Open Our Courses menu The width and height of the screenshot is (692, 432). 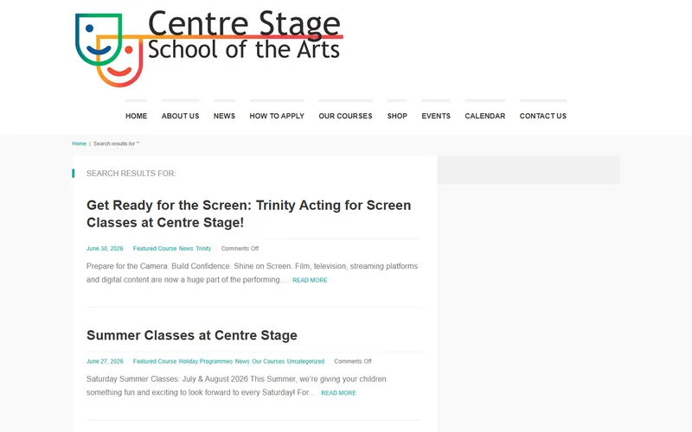click(x=345, y=116)
